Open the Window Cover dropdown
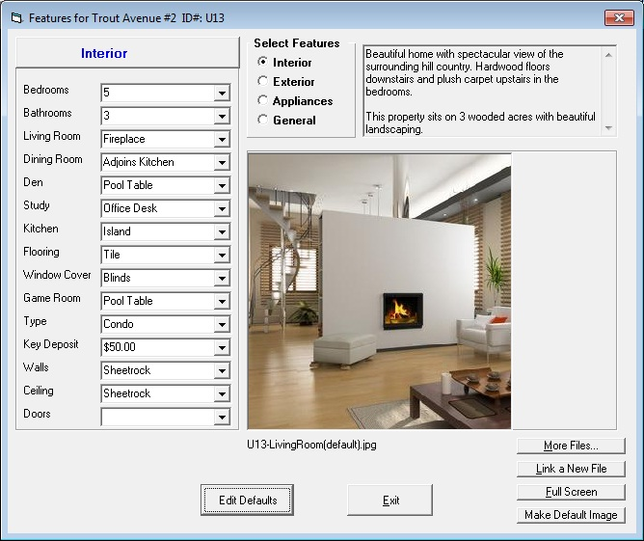The height and width of the screenshot is (541, 644). click(222, 278)
